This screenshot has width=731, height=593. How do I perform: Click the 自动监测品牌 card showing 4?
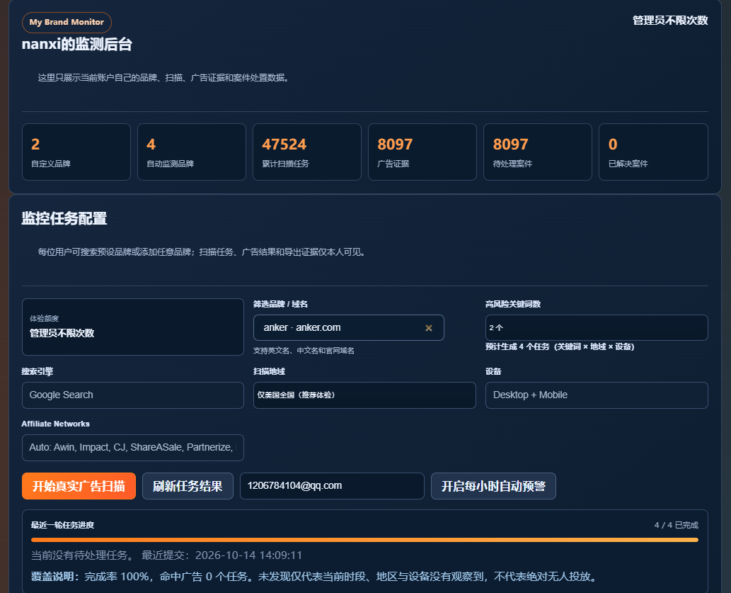point(192,152)
